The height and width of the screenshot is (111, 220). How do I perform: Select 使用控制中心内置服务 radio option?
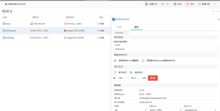pos(115,61)
